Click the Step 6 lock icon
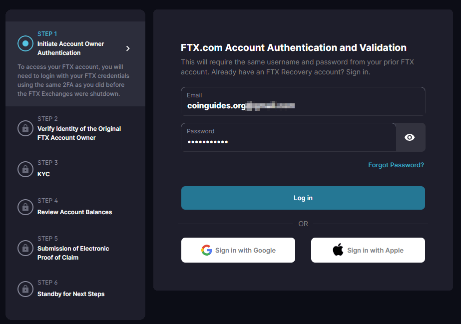Screen dimensions: 461x324 coord(25,289)
